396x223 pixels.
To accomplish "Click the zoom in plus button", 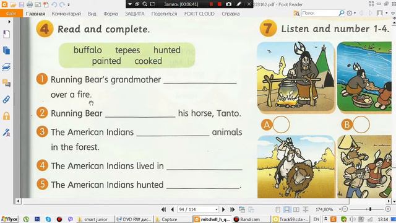I will point(388,209).
